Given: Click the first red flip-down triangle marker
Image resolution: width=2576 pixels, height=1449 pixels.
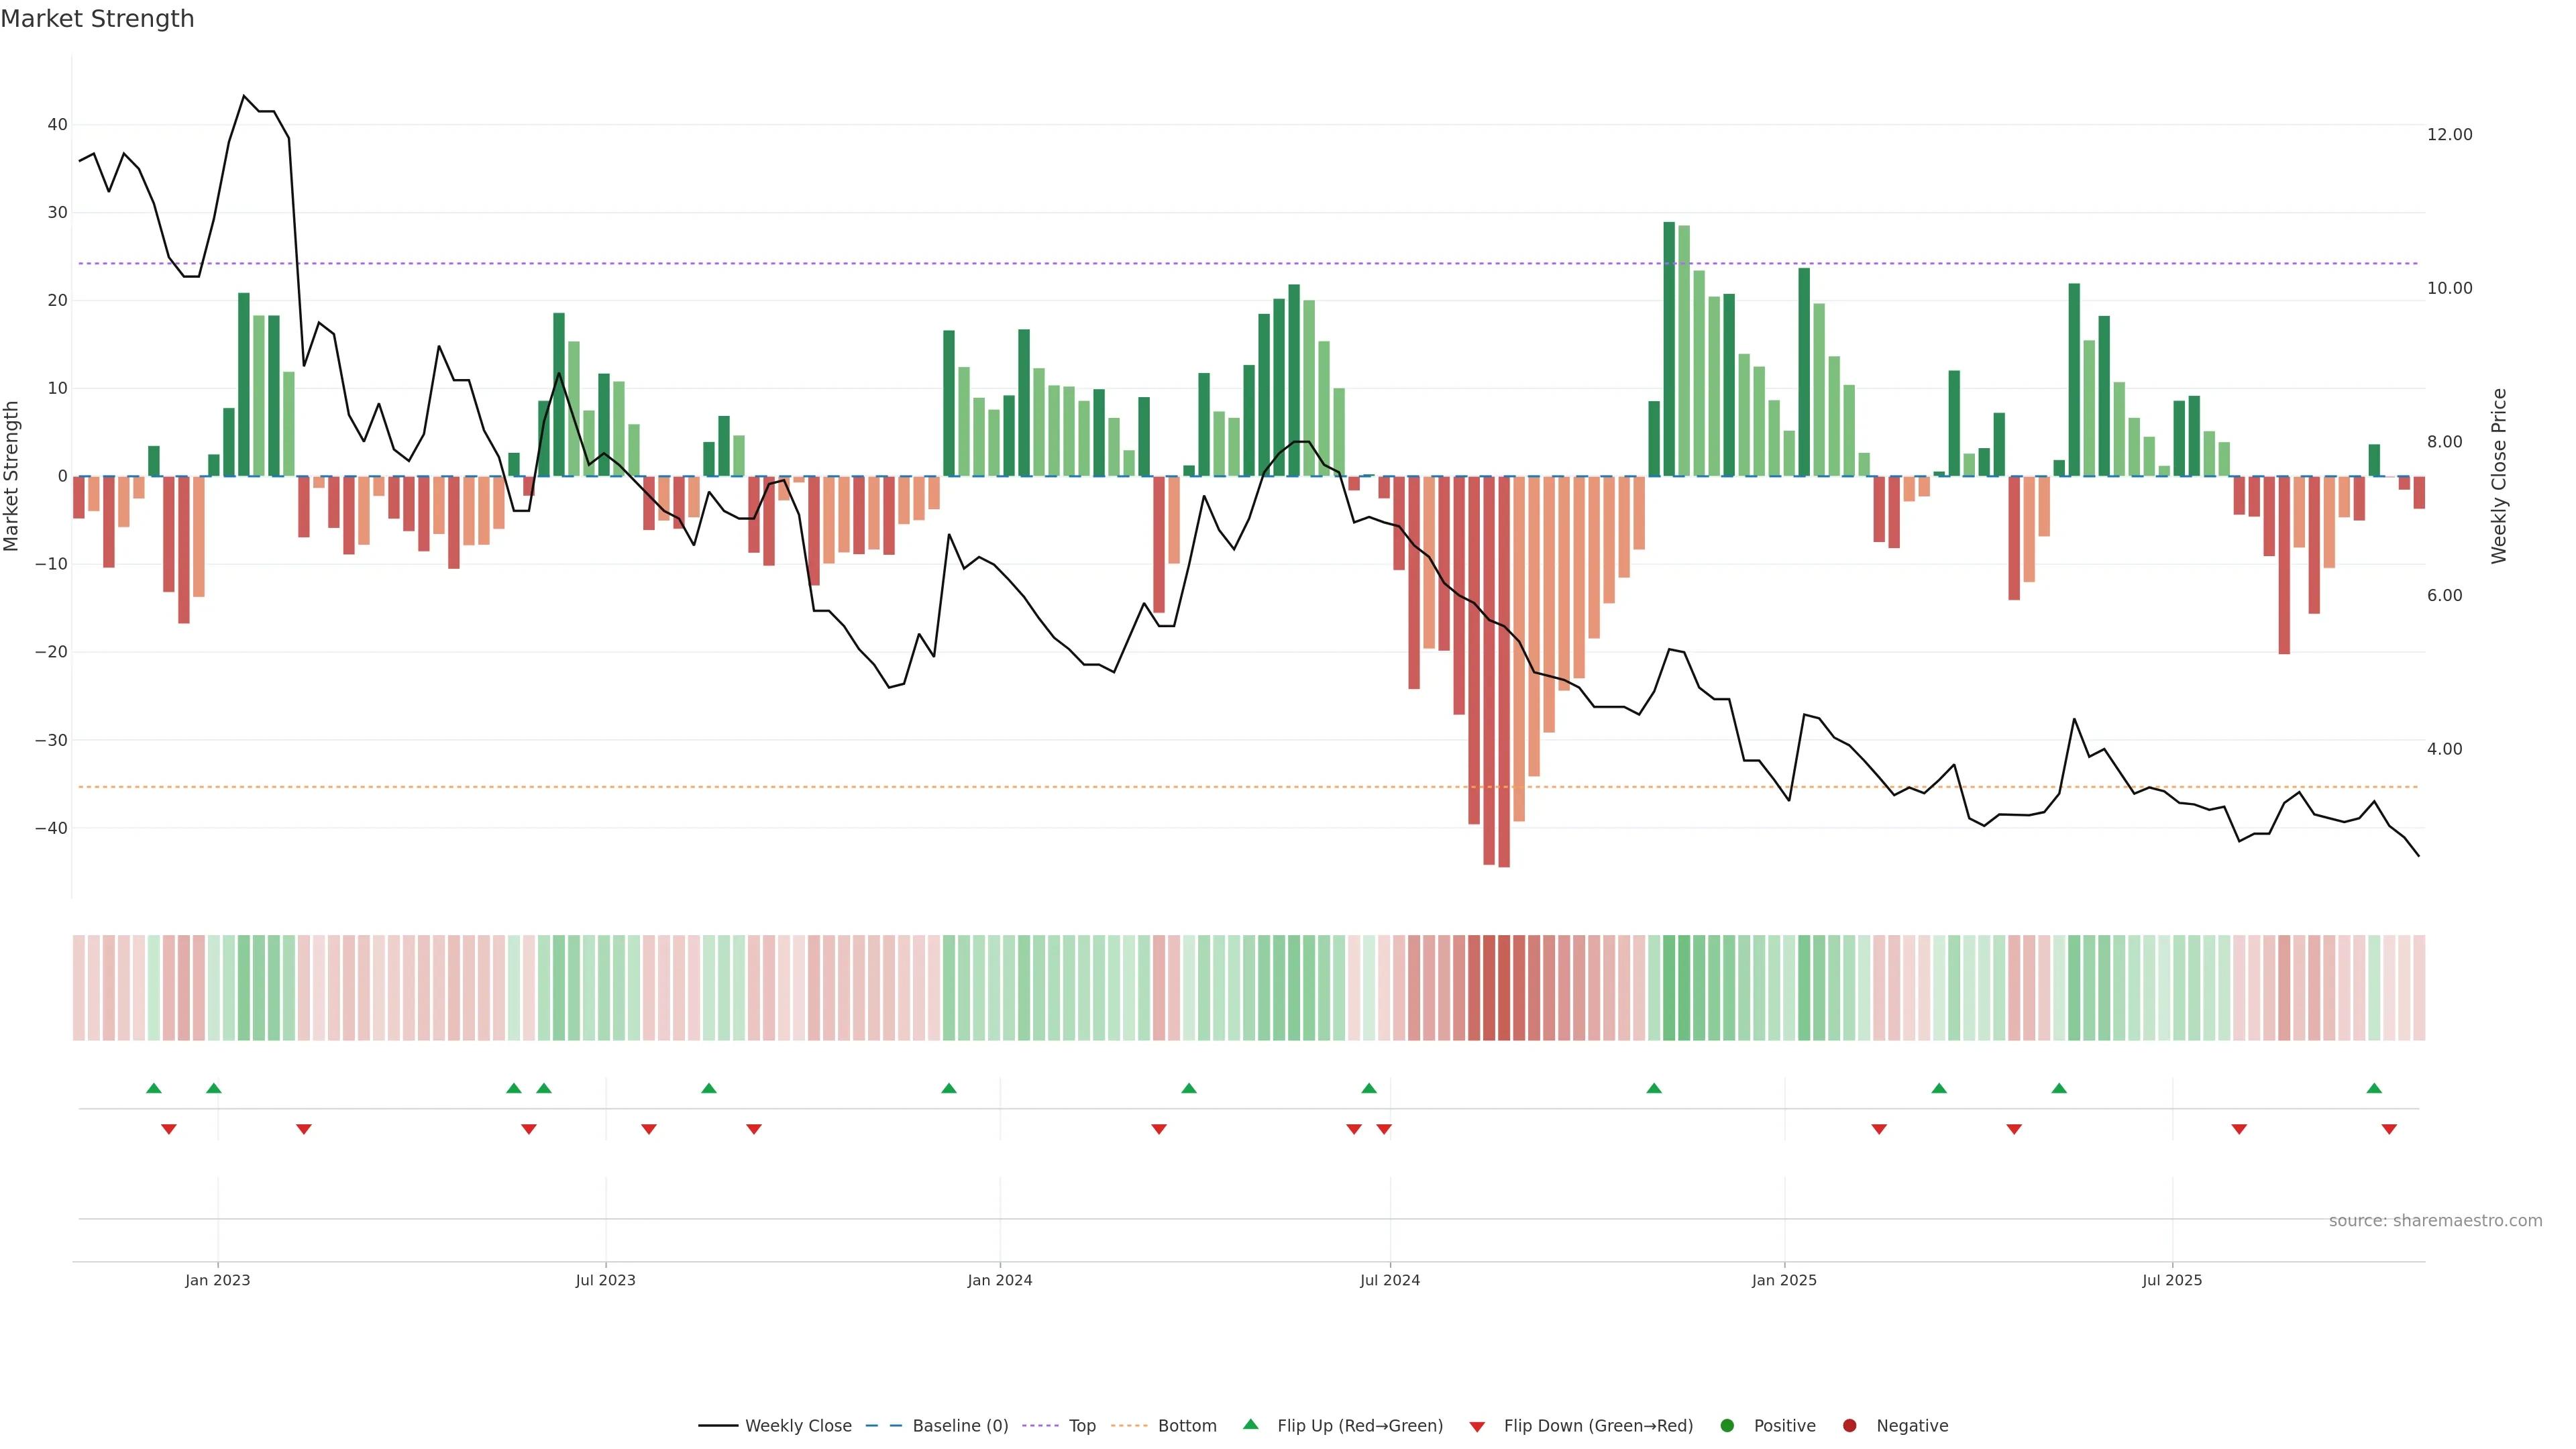Looking at the screenshot, I should [x=168, y=1129].
